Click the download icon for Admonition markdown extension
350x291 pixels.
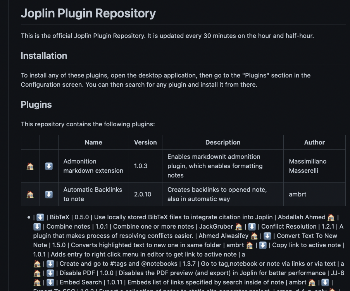[x=48, y=165]
